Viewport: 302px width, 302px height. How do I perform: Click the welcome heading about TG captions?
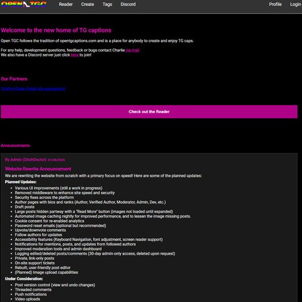pos(56,30)
